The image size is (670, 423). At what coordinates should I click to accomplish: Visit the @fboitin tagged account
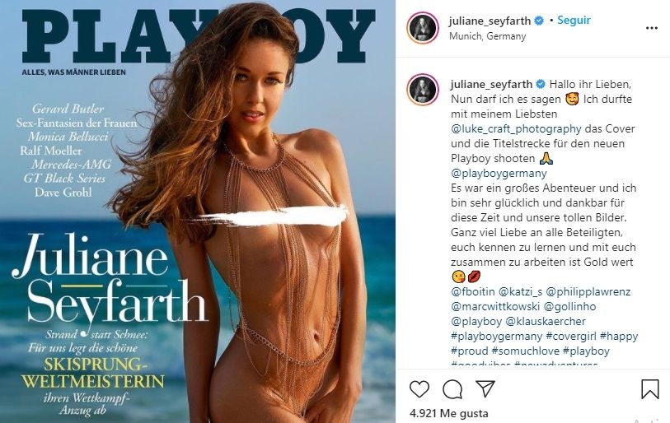472,291
